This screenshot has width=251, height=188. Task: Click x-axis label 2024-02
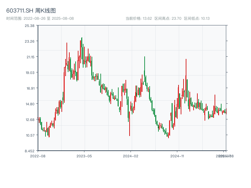point(131,156)
